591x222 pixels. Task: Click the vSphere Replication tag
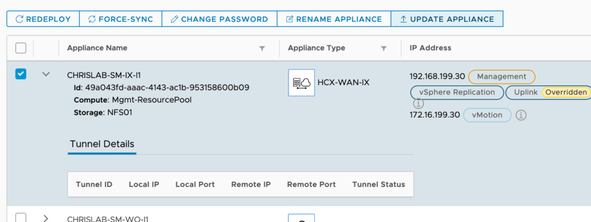(x=457, y=92)
